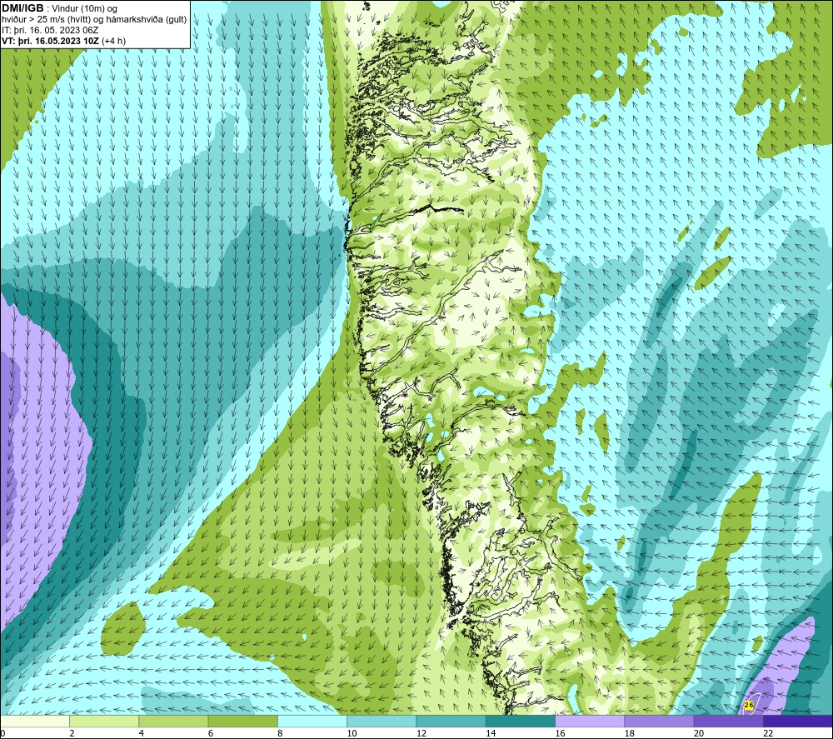This screenshot has height=739, width=833.
Task: Click the 'hámarkshviða (gult)' text
Action: pos(146,20)
